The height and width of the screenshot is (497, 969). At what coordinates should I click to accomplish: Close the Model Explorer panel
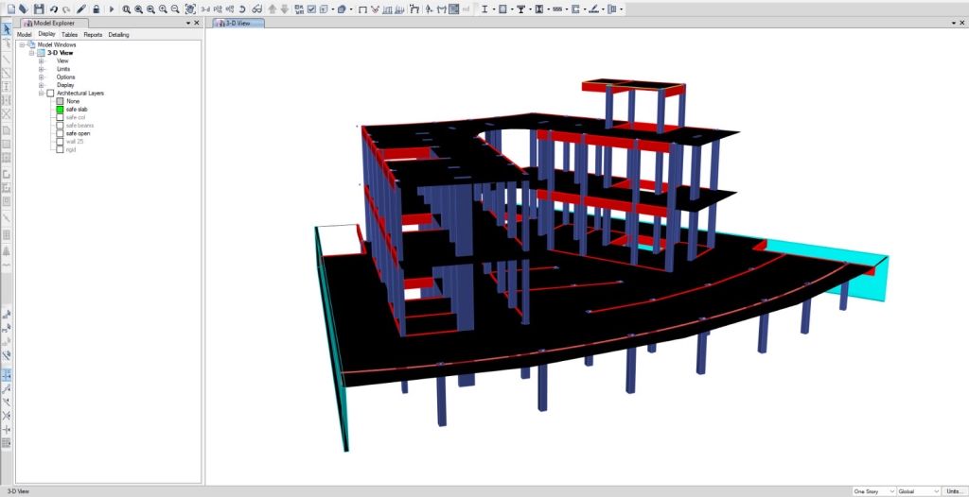(196, 22)
